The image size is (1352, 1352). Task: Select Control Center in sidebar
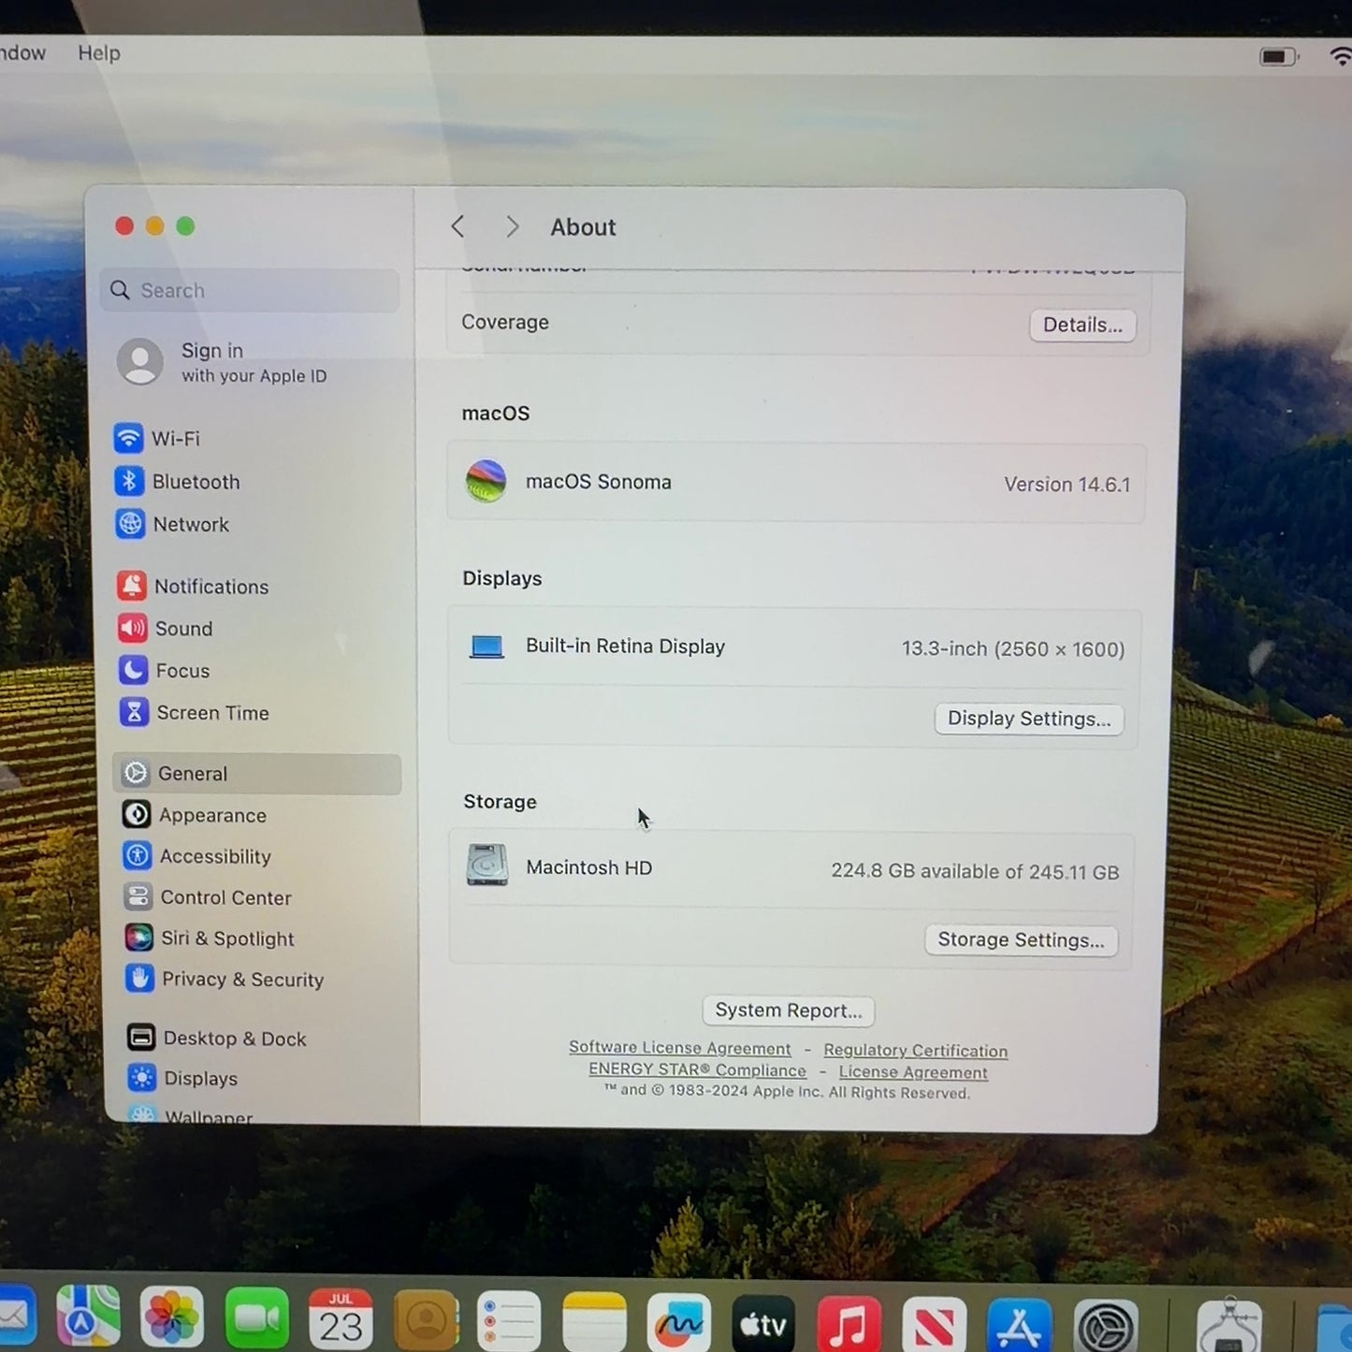pyautogui.click(x=208, y=896)
